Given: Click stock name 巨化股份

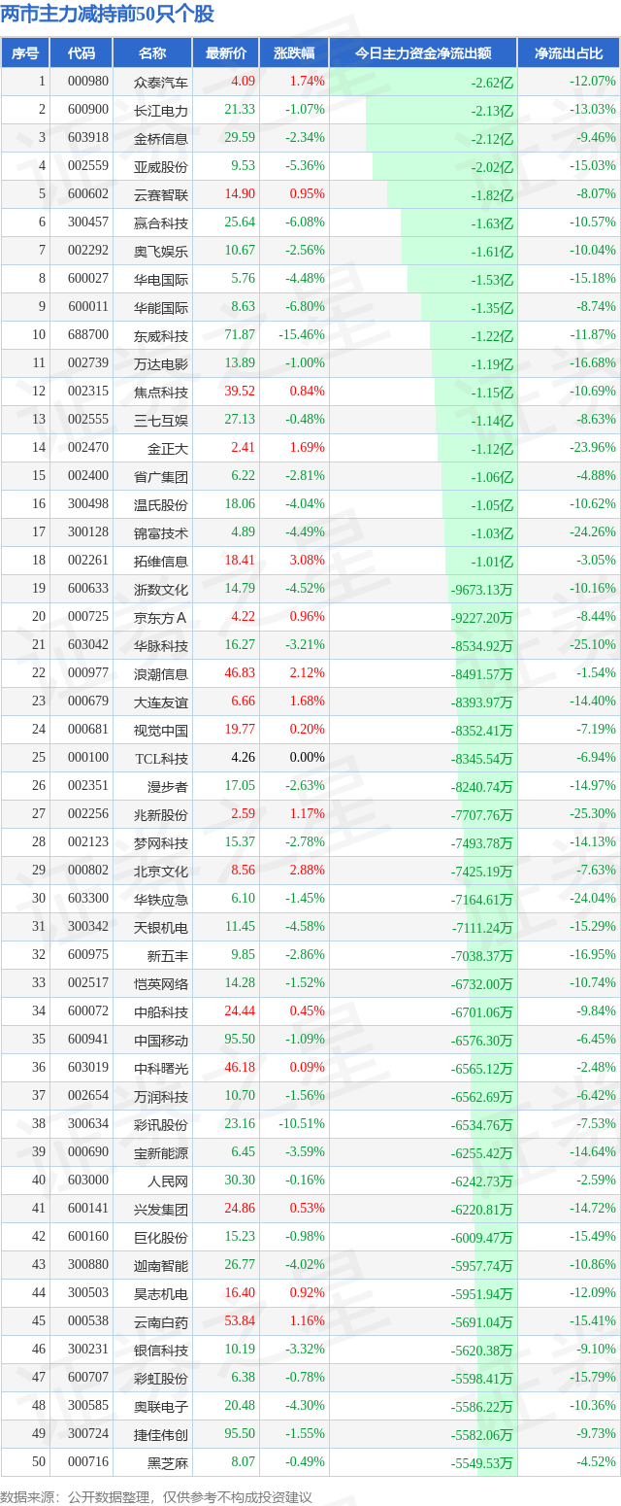Looking at the screenshot, I should [x=160, y=1237].
